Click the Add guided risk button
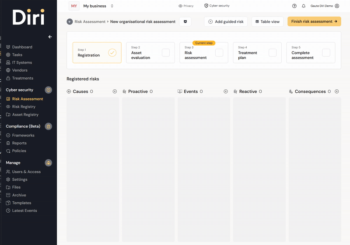This screenshot has height=245, width=350. tap(226, 21)
